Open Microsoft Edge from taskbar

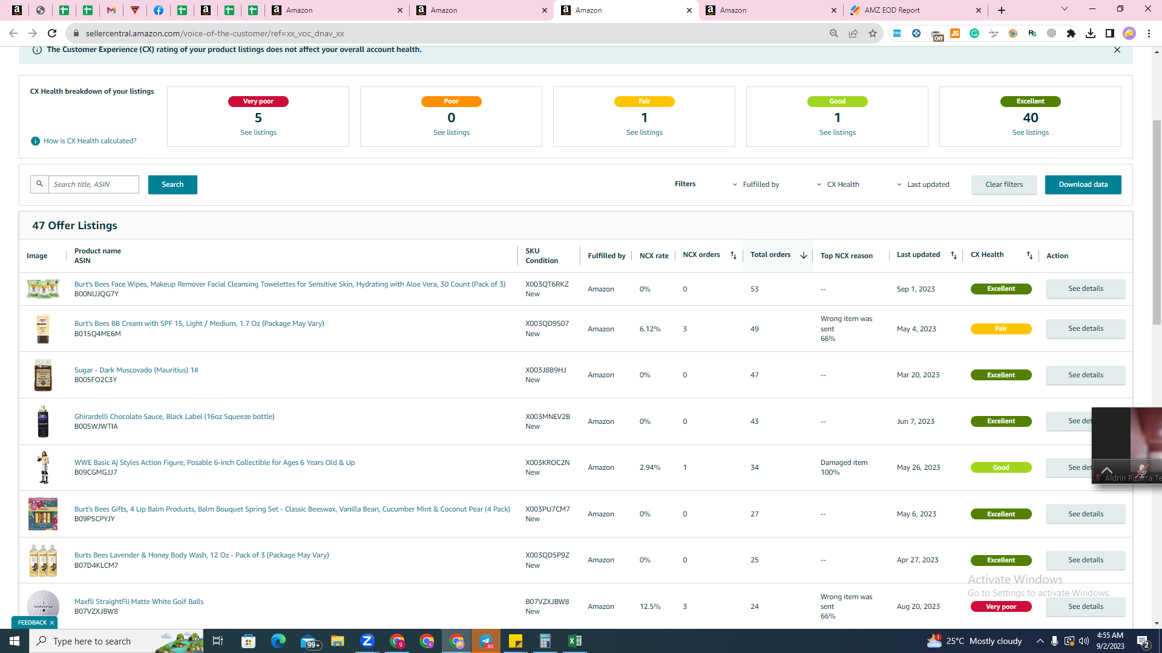pos(278,641)
